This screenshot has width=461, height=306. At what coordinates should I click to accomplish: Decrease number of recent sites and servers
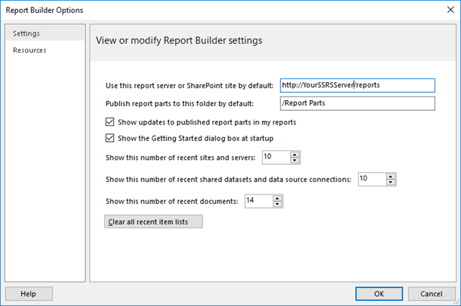pyautogui.click(x=295, y=161)
